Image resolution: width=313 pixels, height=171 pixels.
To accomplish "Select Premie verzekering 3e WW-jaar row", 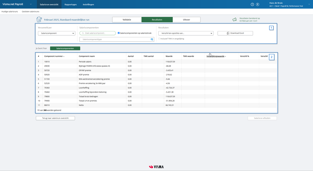I will coord(156,83).
